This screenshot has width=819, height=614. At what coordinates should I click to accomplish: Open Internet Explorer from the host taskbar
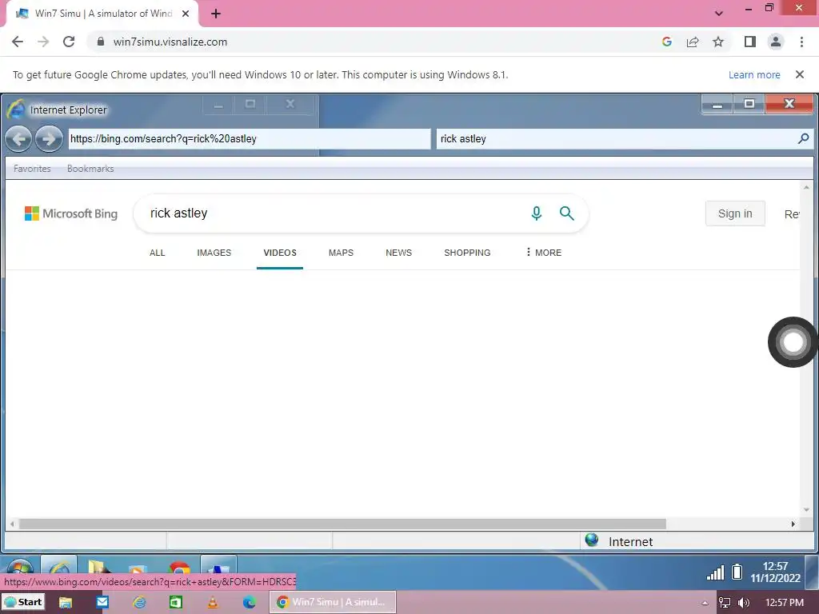pyautogui.click(x=139, y=603)
